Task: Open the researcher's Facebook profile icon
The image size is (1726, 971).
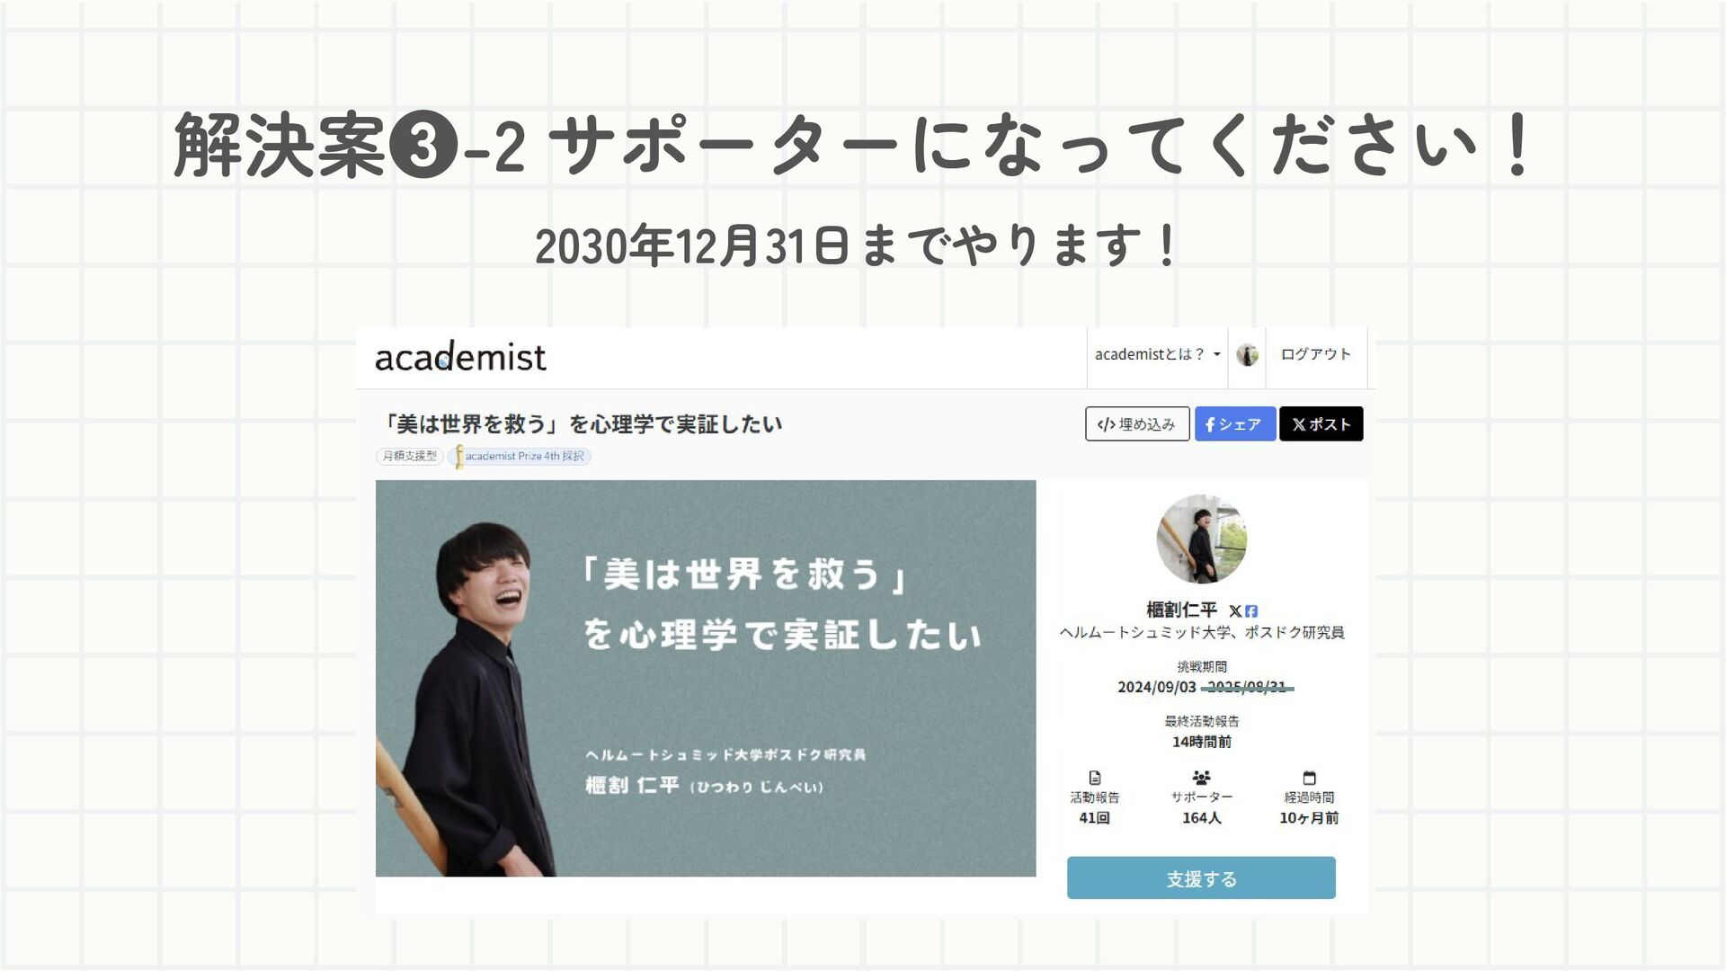Action: [1251, 611]
